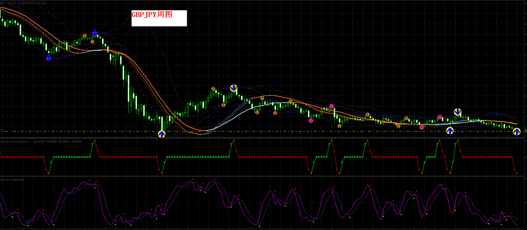Click the empty white area below GBPJPY title

pos(159,22)
